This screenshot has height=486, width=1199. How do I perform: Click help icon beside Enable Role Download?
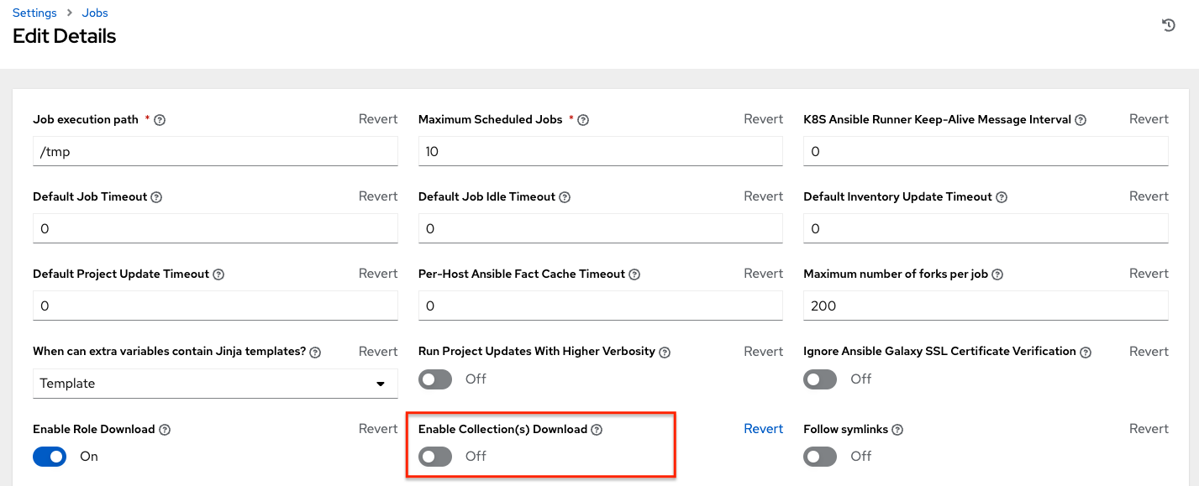[166, 429]
